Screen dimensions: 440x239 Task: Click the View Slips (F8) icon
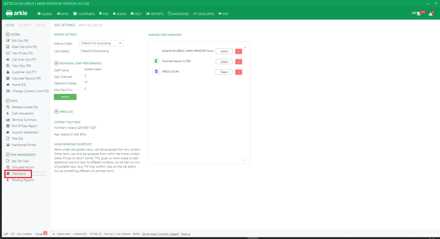[x=8, y=65]
